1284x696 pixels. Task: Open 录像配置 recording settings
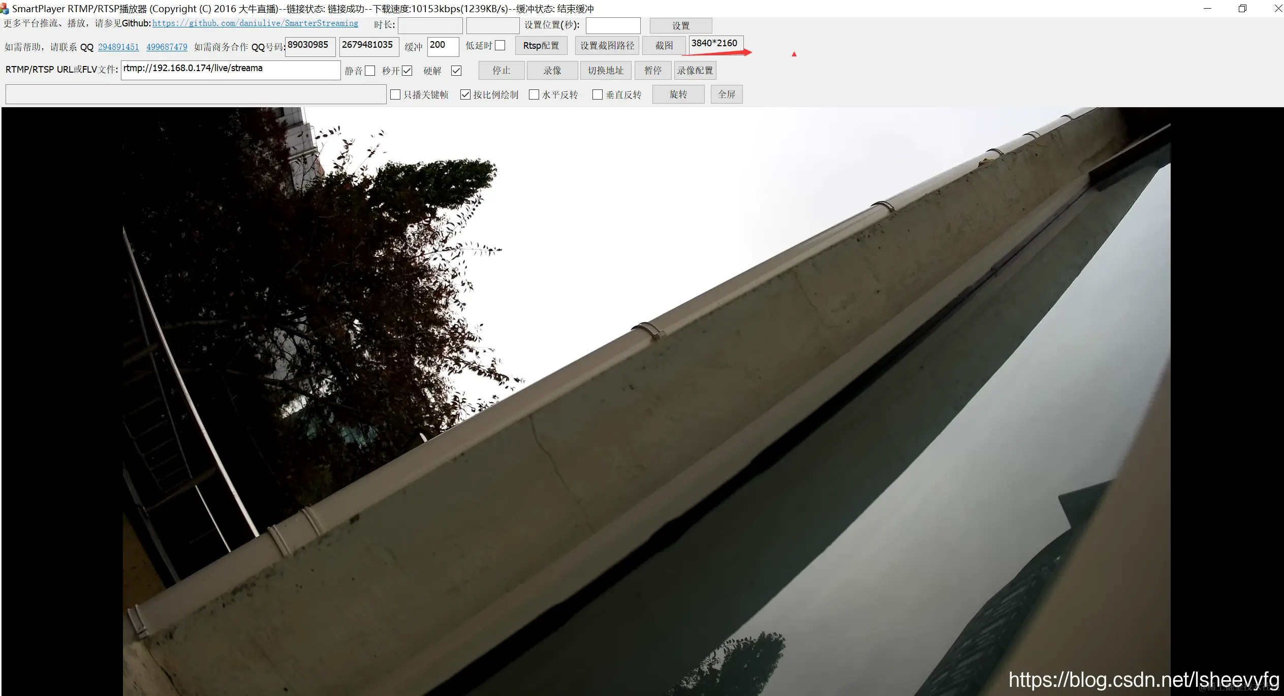point(695,71)
